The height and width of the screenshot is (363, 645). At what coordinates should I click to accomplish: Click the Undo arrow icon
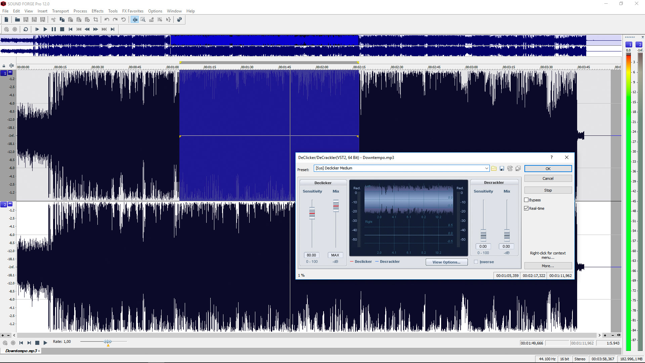click(x=107, y=19)
